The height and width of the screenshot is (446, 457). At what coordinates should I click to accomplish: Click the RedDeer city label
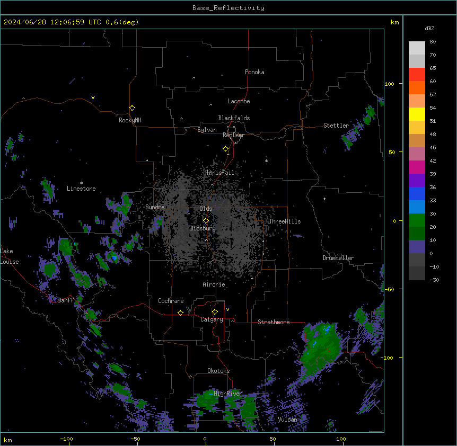233,135
